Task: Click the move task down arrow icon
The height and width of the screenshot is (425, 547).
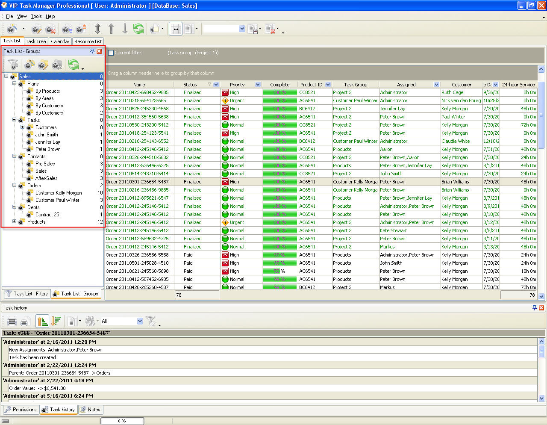Action: pos(125,29)
